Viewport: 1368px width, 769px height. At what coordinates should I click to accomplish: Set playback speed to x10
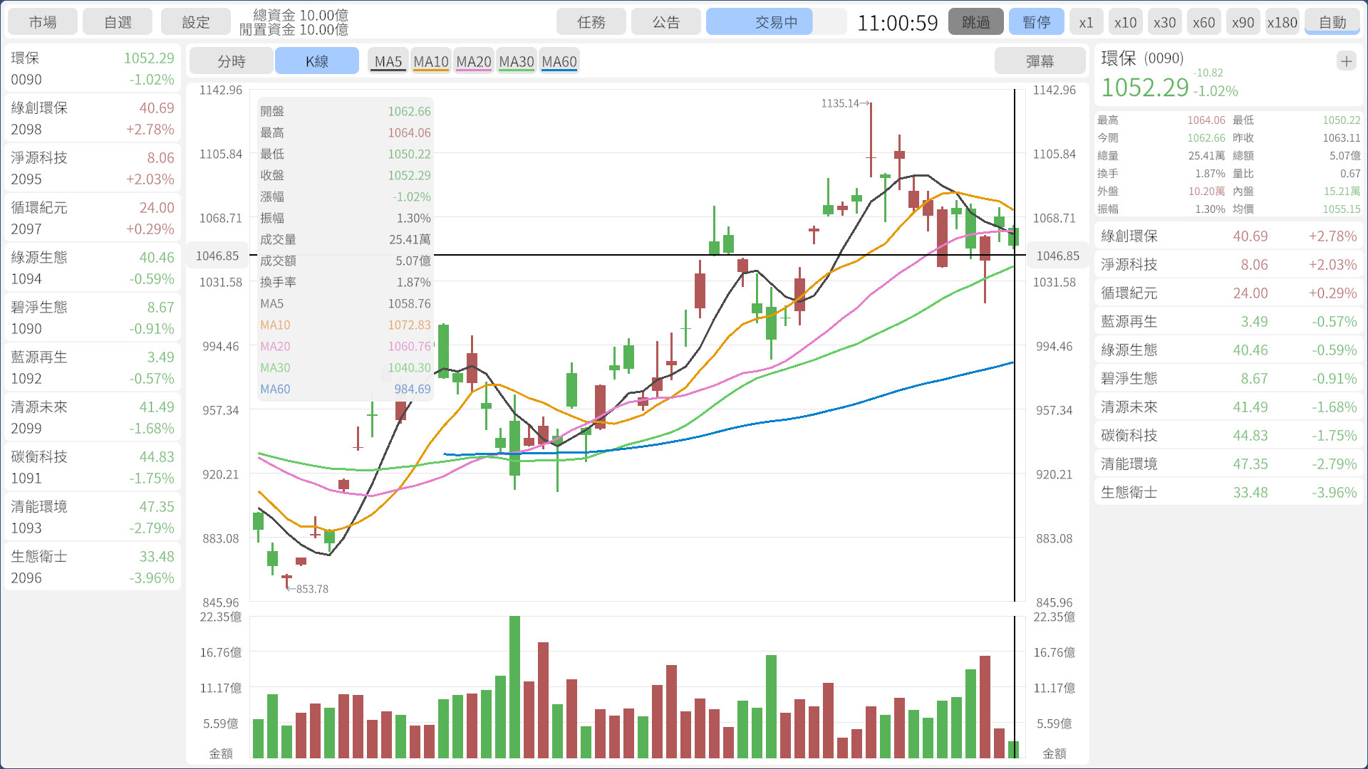[x=1125, y=22]
